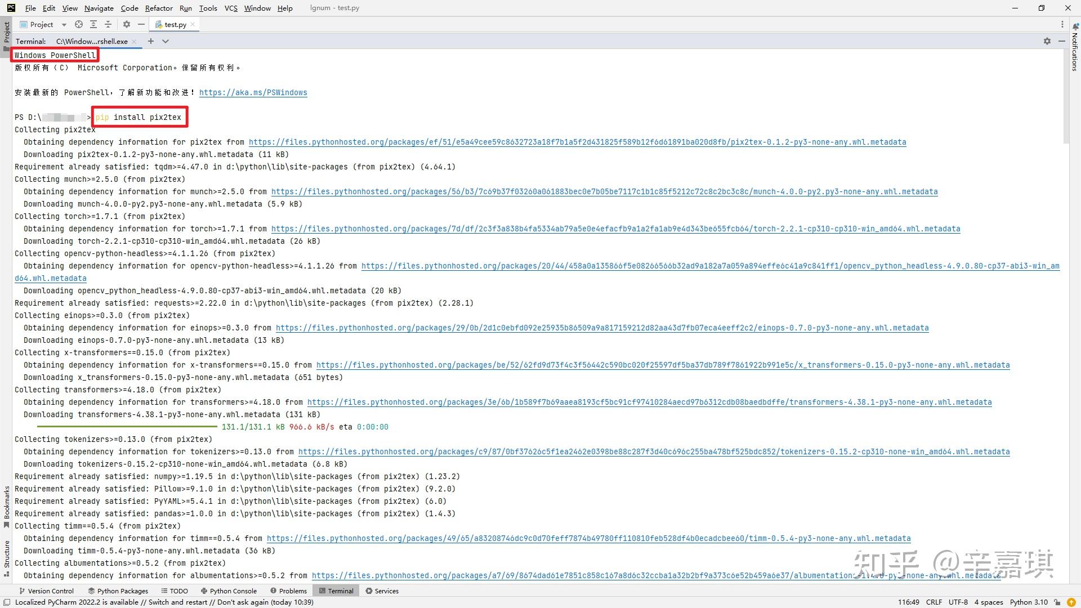
Task: Open the Python 3.10 interpreter selector
Action: [1029, 602]
